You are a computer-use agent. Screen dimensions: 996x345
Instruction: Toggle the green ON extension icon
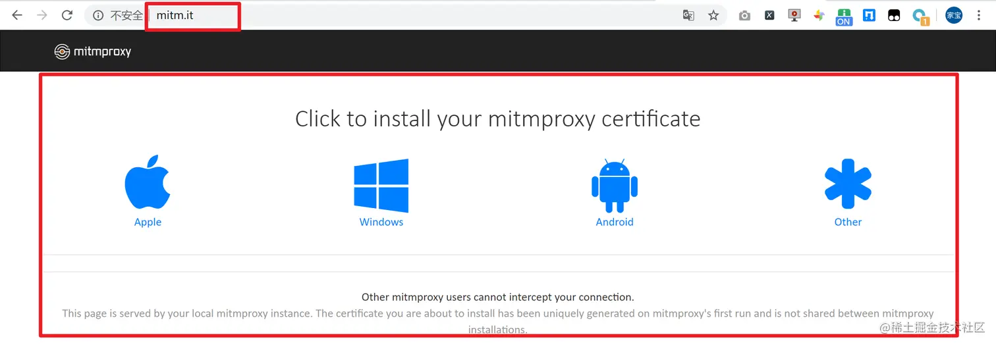coord(844,16)
